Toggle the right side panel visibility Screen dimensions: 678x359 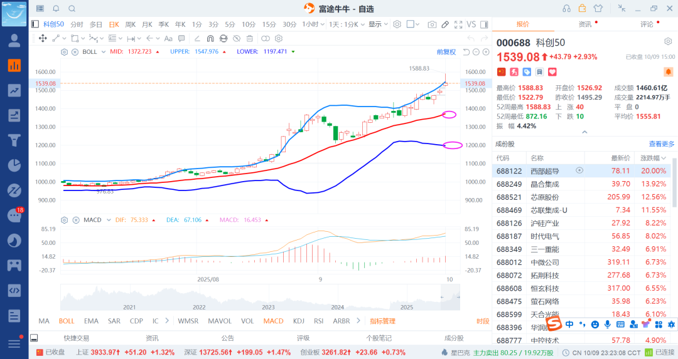[485, 24]
